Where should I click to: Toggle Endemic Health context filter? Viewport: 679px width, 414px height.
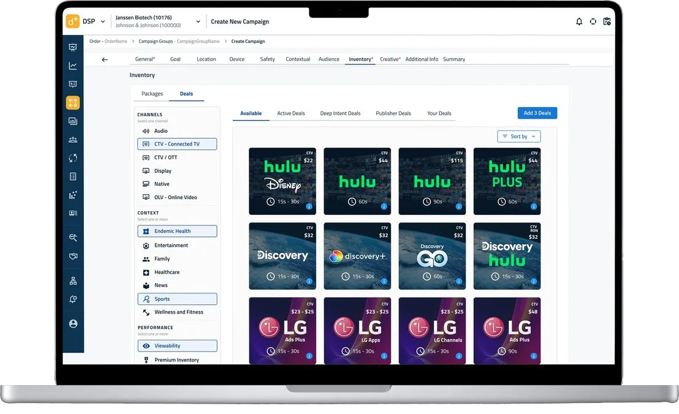[x=177, y=231]
